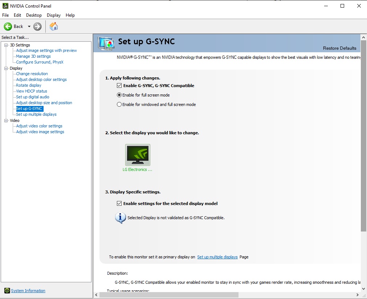Open the Edit menu
The height and width of the screenshot is (299, 367).
(x=17, y=15)
